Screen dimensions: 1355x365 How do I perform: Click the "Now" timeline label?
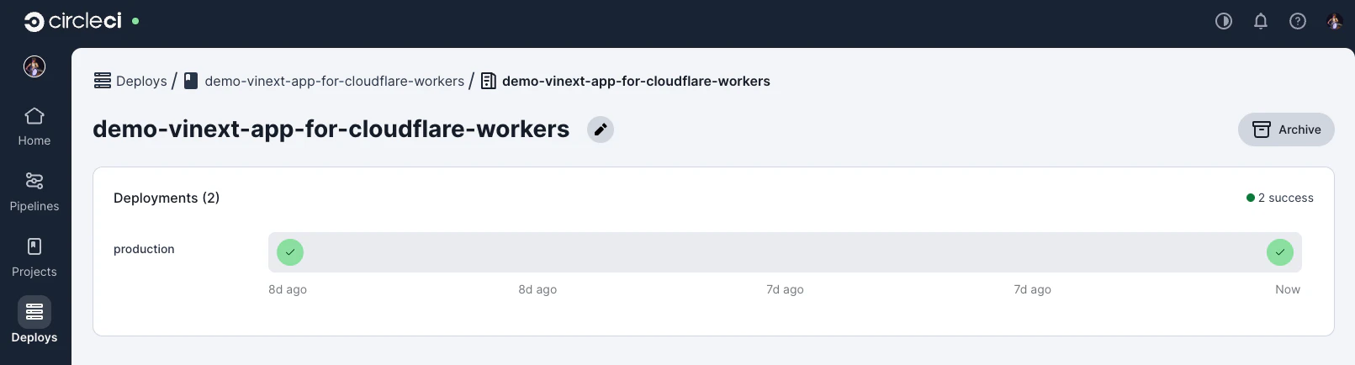1288,289
